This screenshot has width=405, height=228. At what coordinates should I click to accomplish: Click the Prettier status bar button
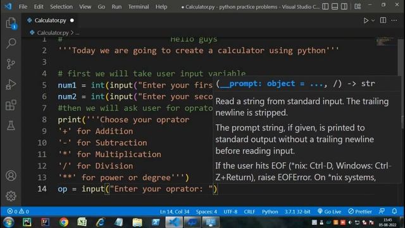(x=360, y=212)
